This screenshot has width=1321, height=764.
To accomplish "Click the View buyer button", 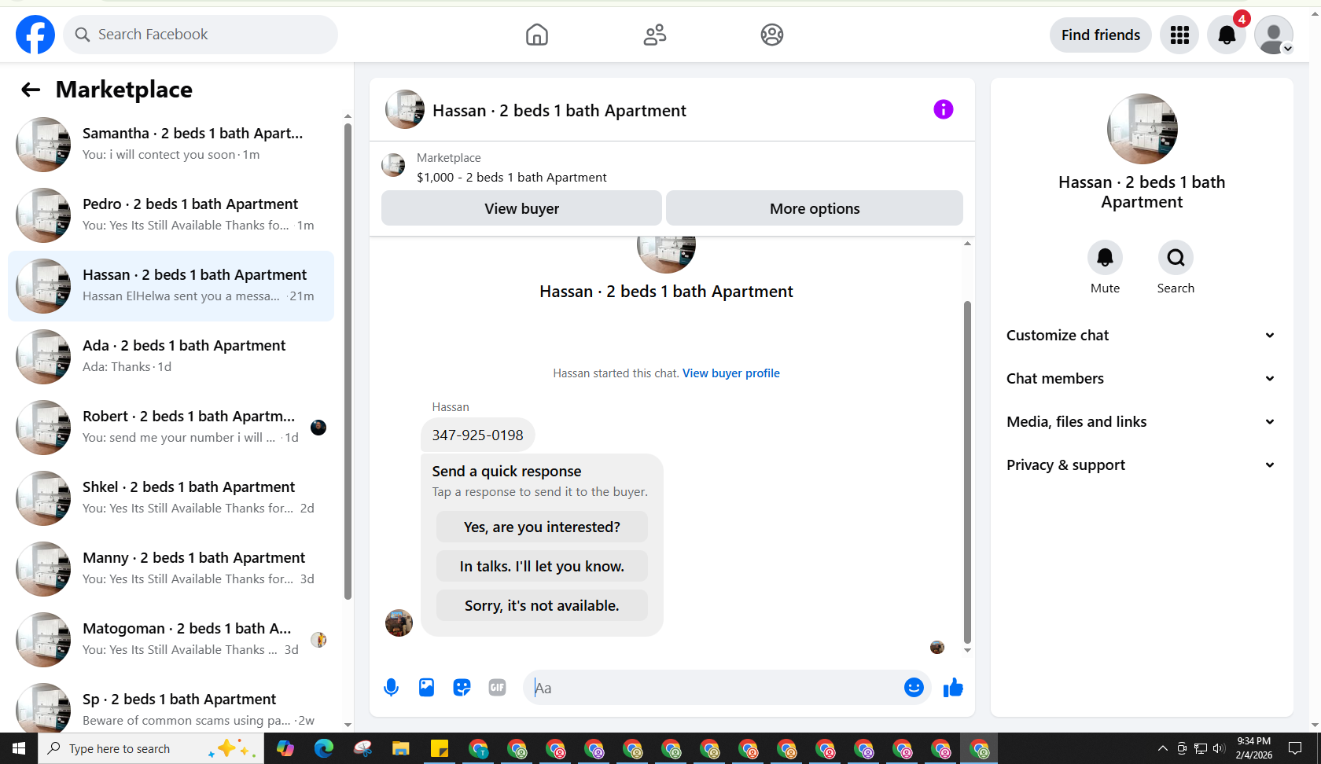I will [x=521, y=208].
